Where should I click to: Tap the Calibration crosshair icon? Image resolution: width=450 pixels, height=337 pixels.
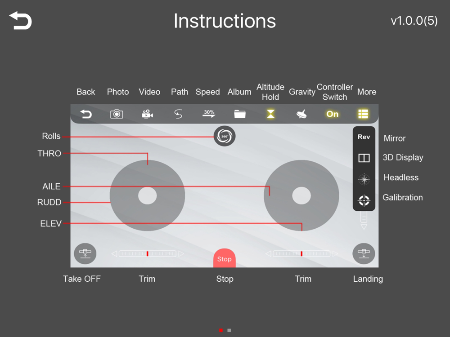pyautogui.click(x=364, y=200)
